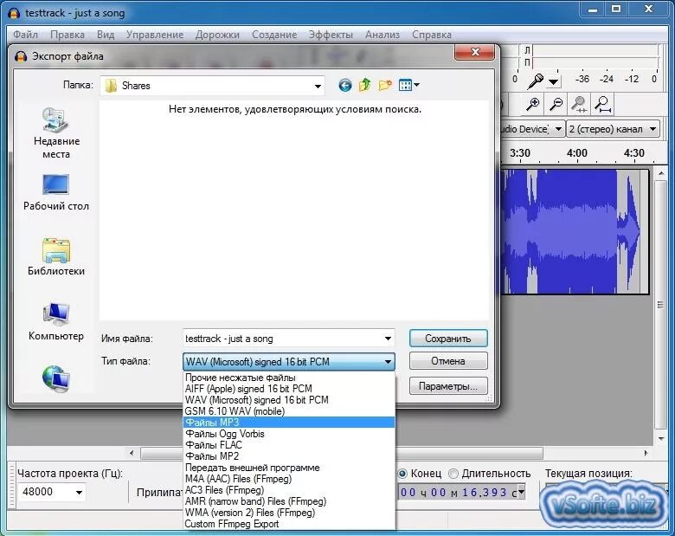675x536 pixels.
Task: Select the Длительность radio button
Action: 453,474
